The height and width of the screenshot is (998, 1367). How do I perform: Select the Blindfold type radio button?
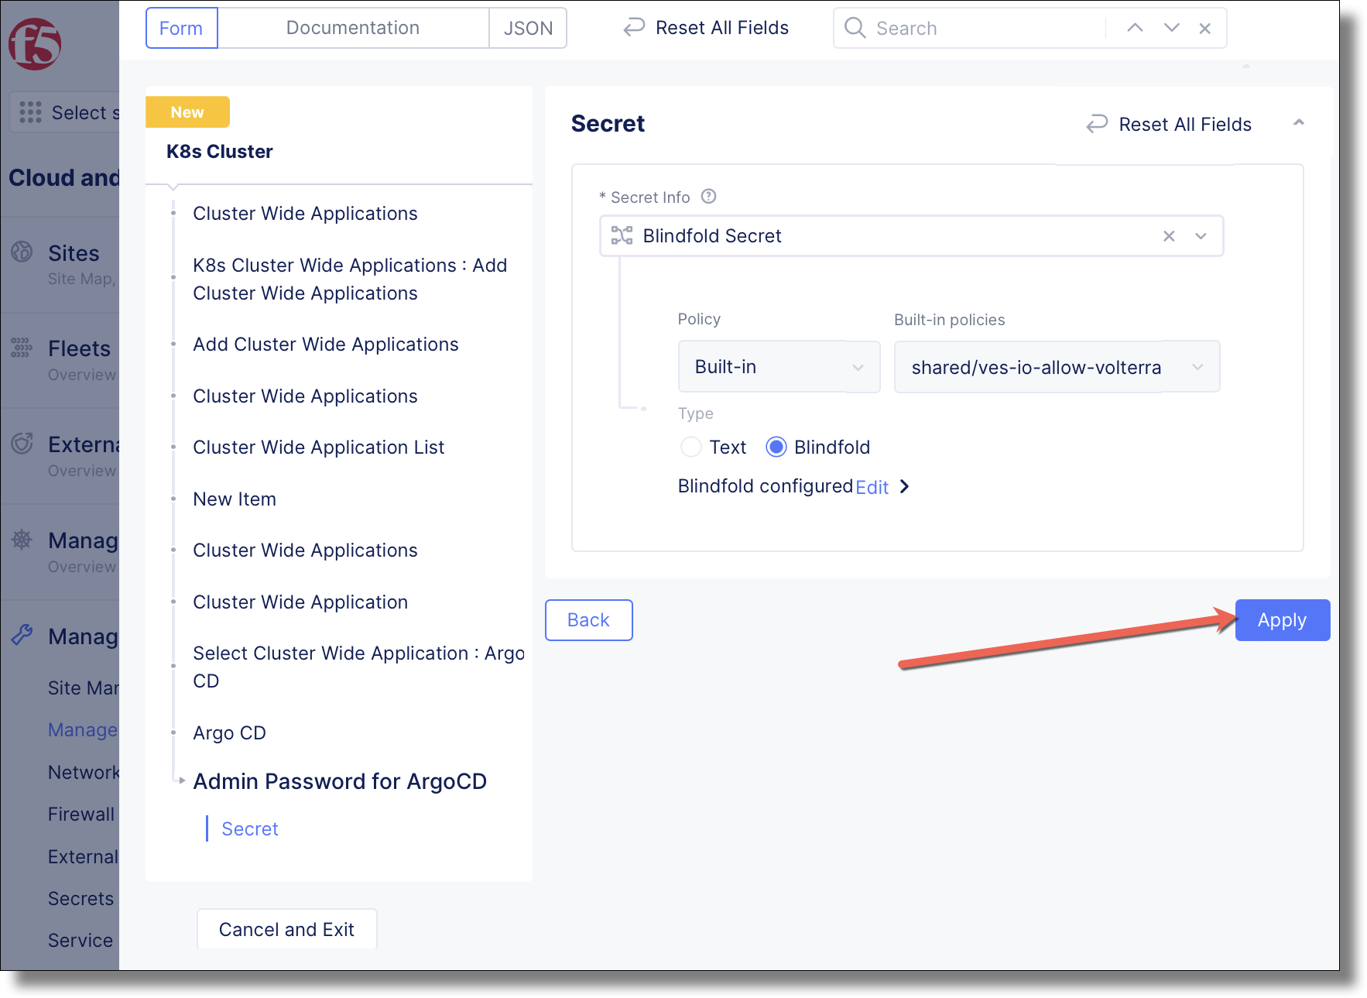click(776, 447)
